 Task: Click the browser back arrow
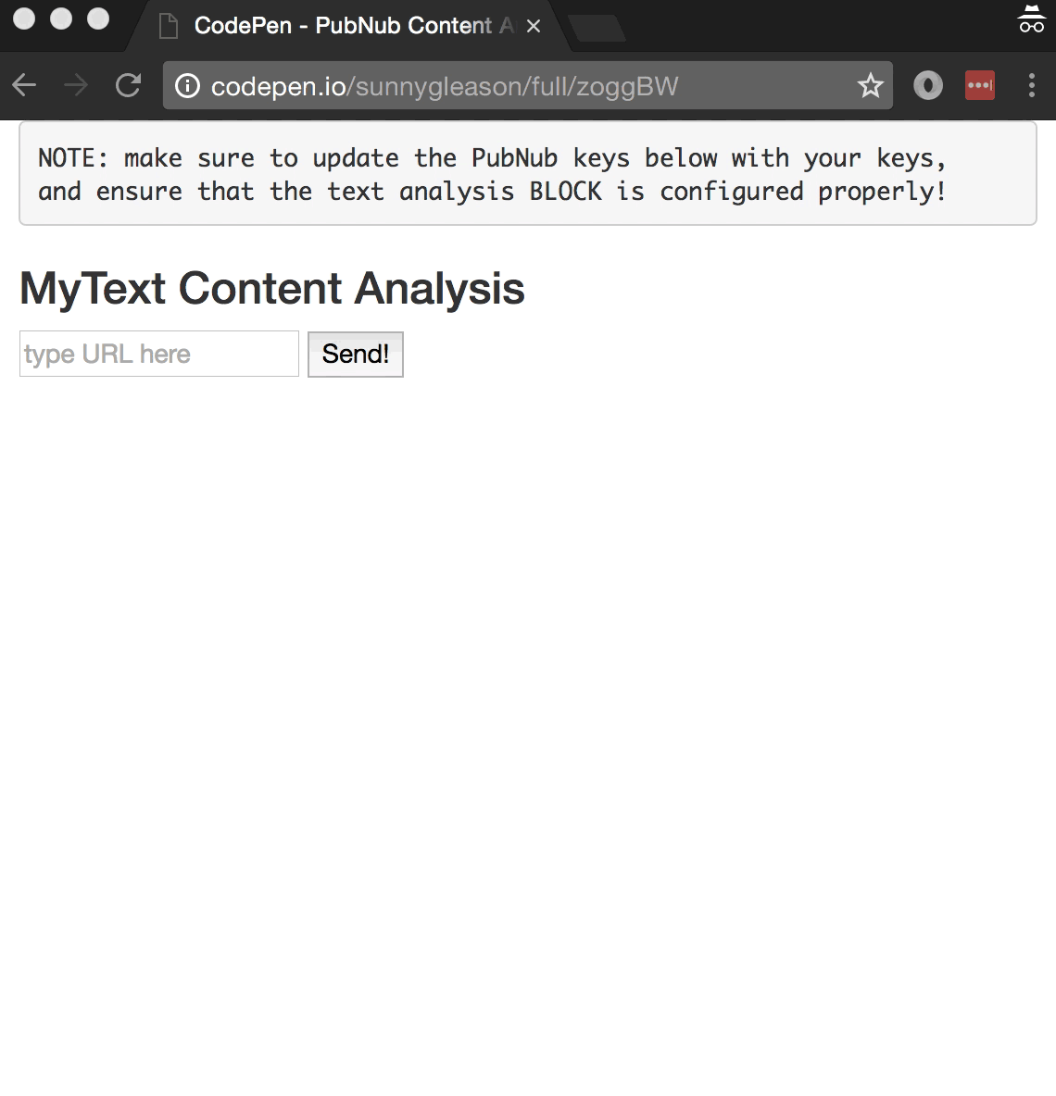pyautogui.click(x=25, y=86)
